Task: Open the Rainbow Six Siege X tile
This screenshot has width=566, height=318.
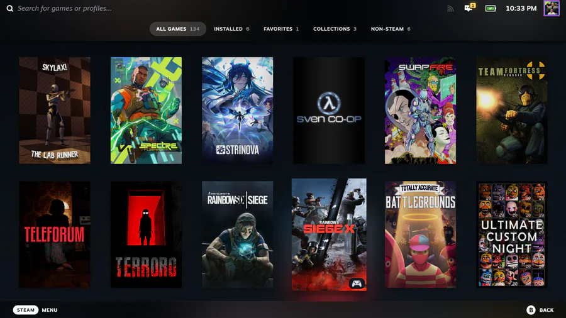Action: [x=329, y=234]
